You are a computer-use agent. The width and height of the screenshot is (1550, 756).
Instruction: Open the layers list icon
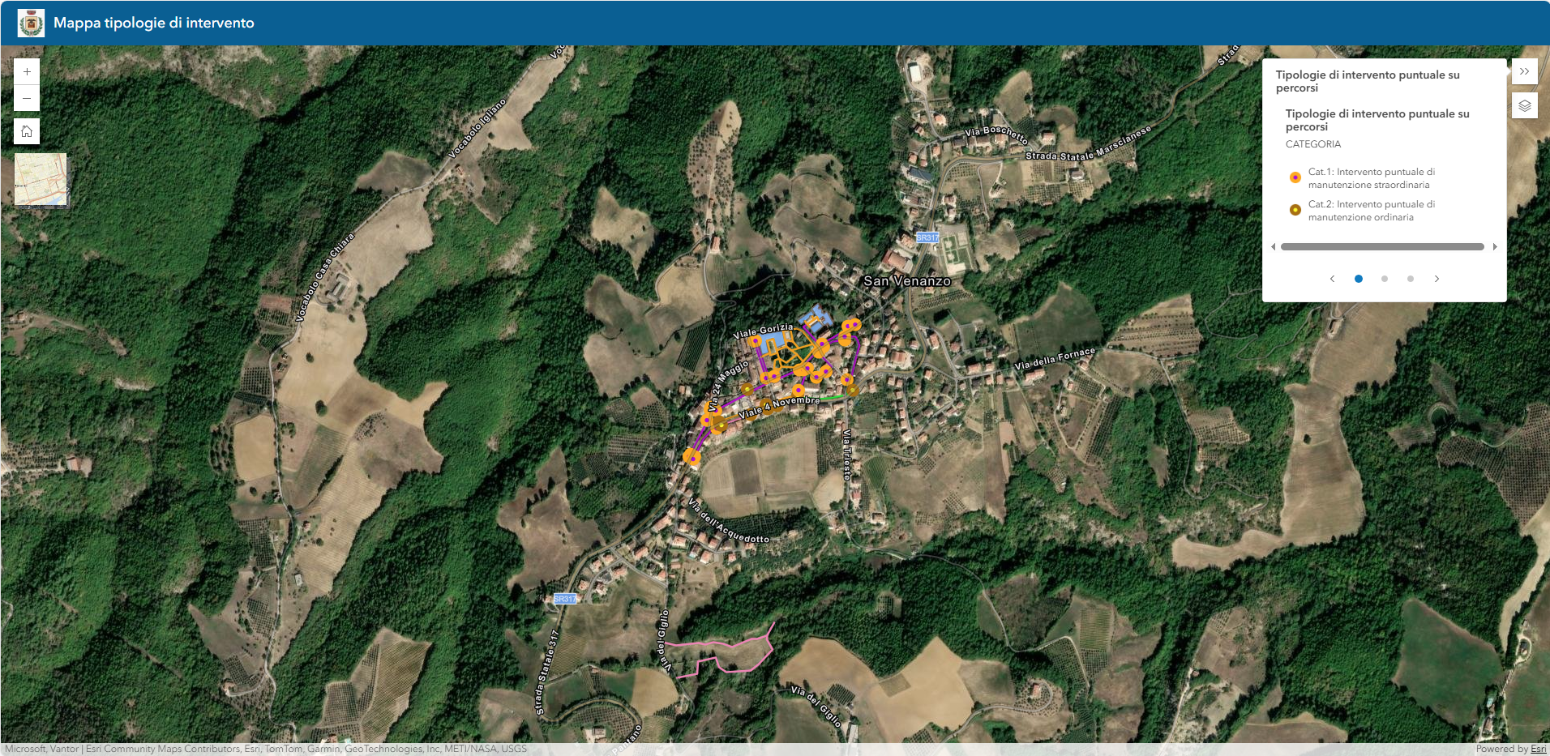(1524, 106)
